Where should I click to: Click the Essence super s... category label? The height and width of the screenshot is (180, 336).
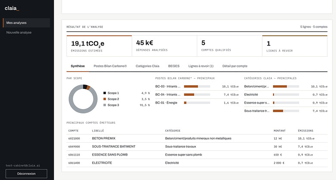tap(257, 103)
